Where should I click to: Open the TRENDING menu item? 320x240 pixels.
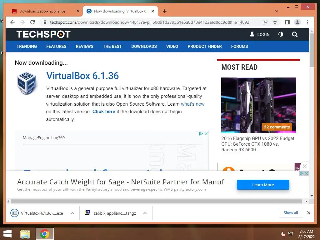(27, 46)
